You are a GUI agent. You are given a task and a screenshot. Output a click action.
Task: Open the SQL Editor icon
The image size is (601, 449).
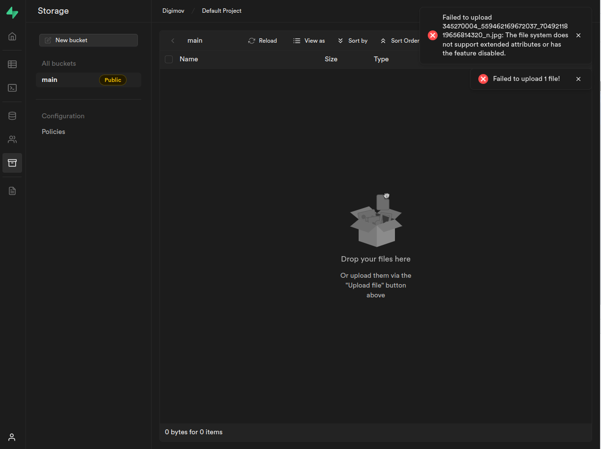12,88
